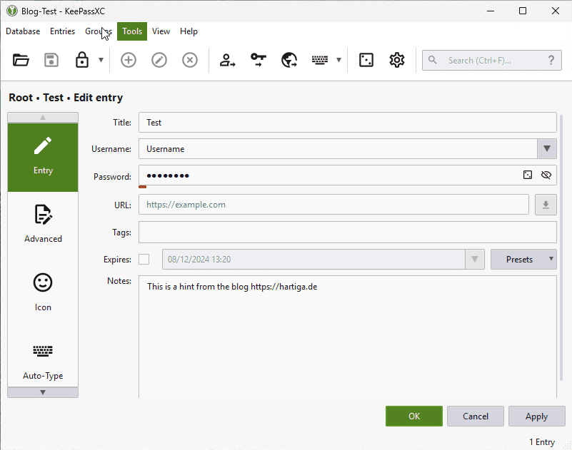This screenshot has width=572, height=450.
Task: Close the KeePassXC window
Action: (556, 11)
